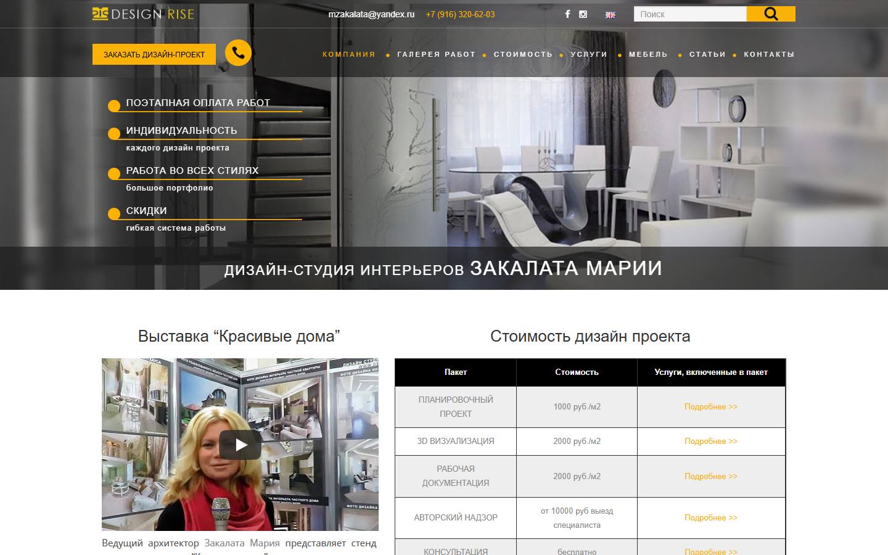Click the Design Rise logo
The height and width of the screenshot is (555, 888).
pyautogui.click(x=143, y=14)
